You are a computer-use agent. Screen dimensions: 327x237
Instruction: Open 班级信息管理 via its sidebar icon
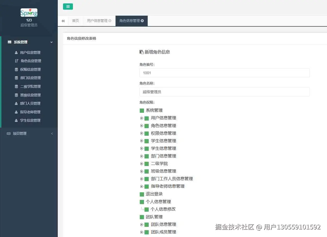point(16,95)
